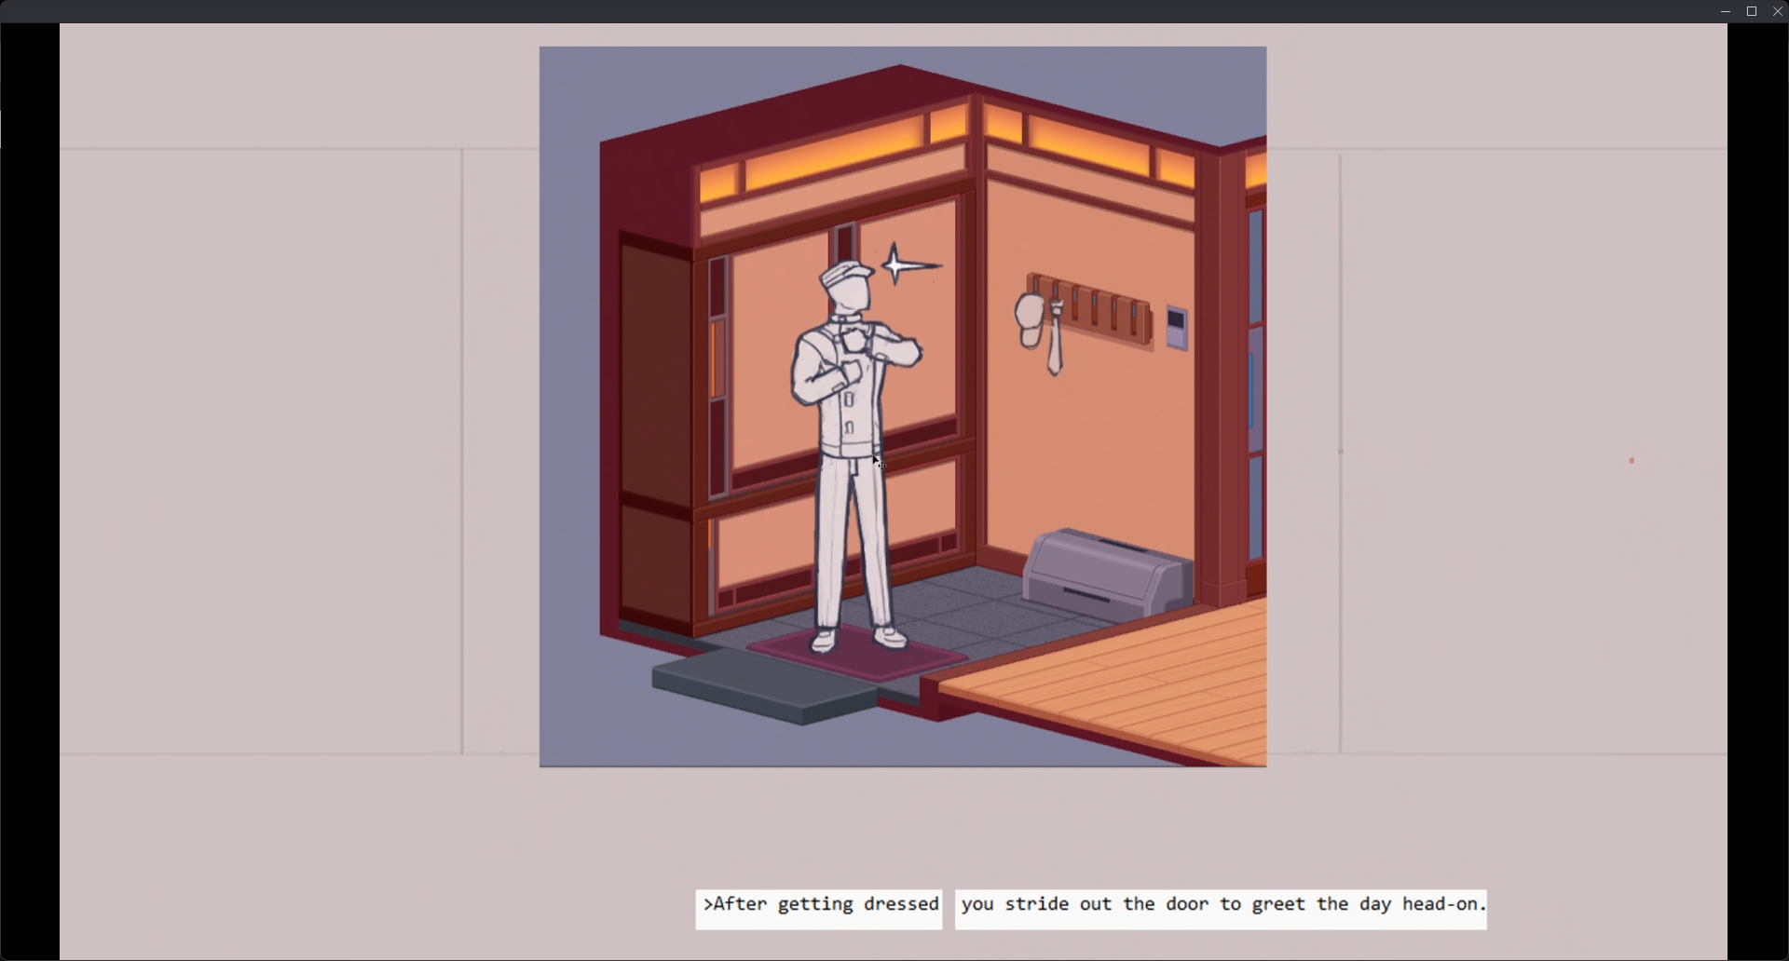Click the magenta doormat under the character

(x=857, y=655)
